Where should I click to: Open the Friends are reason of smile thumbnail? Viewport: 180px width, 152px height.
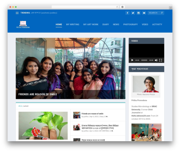[x=77, y=115]
